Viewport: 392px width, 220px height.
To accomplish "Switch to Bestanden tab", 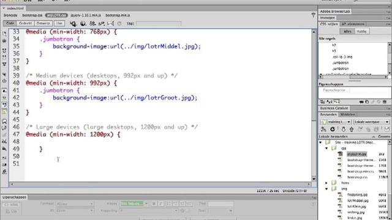I will point(328,114).
